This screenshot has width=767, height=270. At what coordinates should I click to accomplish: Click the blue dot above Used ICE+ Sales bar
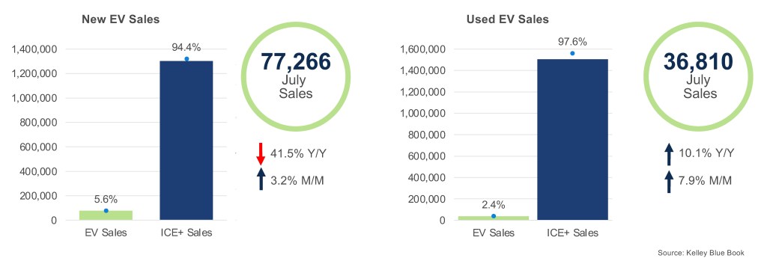tap(572, 53)
